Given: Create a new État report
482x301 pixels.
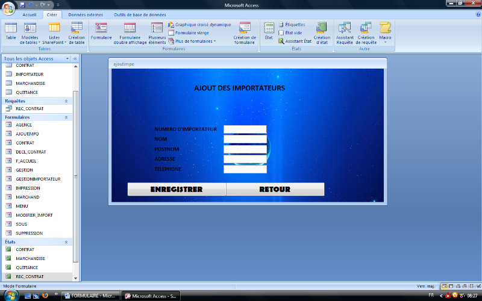Looking at the screenshot, I should pos(269,31).
